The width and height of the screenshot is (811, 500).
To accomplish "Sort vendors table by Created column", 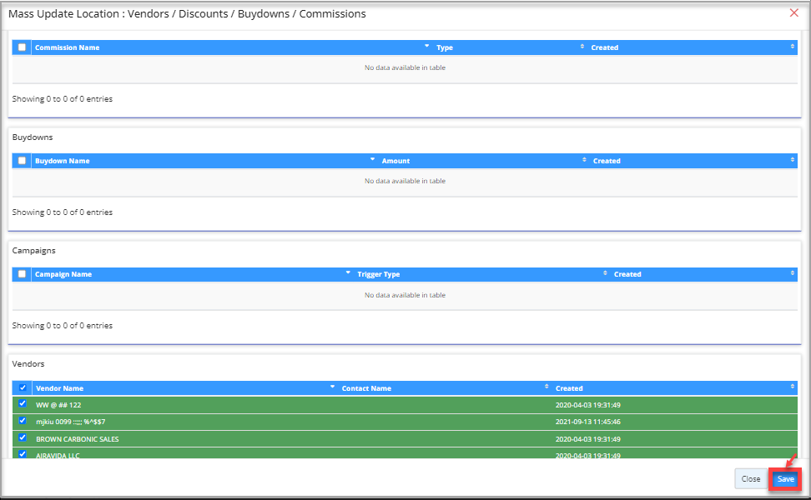I will pos(675,388).
